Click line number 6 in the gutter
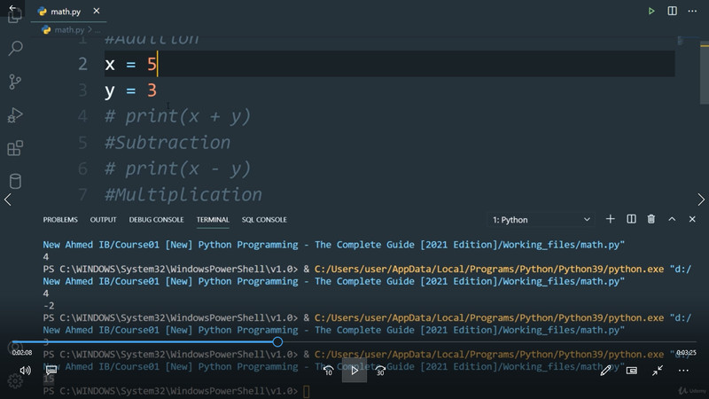Screen dimensions: 709x399 coord(82,168)
